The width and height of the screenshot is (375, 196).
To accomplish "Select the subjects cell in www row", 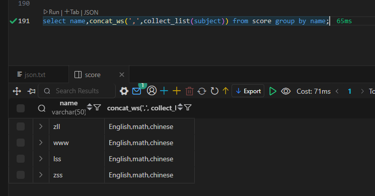I will click(149, 143).
